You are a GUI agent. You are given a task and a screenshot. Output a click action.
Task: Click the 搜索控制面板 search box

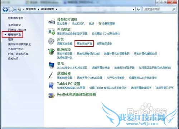pyautogui.click(x=159, y=9)
